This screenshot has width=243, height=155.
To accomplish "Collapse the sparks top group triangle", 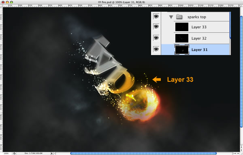I will (x=171, y=17).
